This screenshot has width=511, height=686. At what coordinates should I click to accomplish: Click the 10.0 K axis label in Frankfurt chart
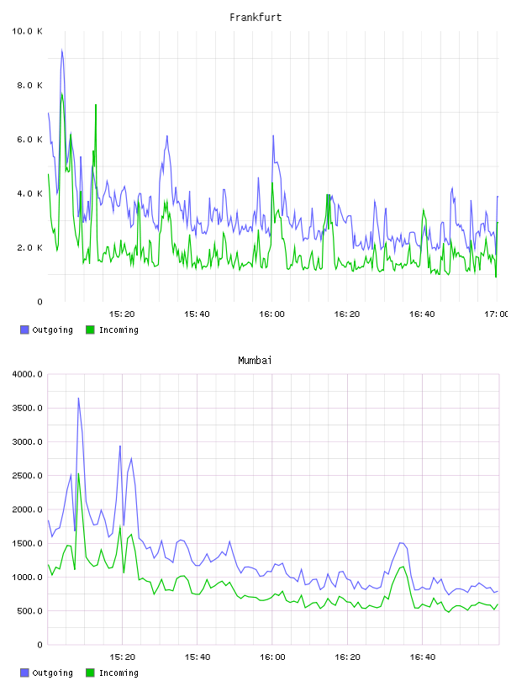pos(27,31)
